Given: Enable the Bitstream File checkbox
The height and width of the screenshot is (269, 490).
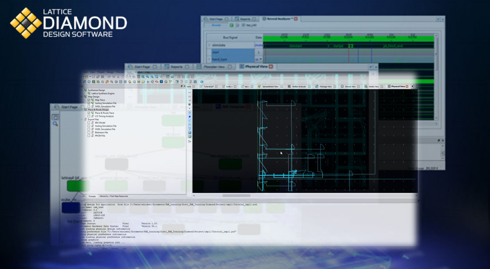Looking at the screenshot, I should click(x=89, y=132).
